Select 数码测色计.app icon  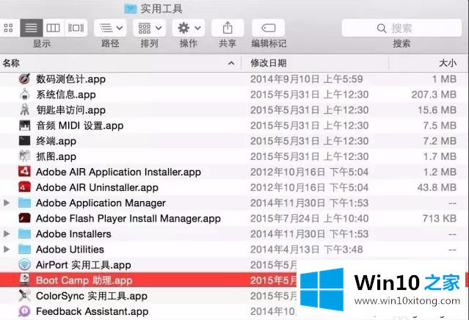(24, 79)
